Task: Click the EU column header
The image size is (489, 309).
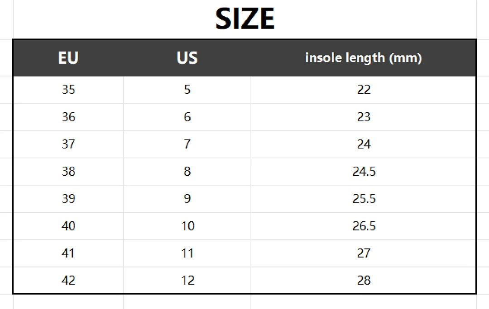Action: (68, 58)
